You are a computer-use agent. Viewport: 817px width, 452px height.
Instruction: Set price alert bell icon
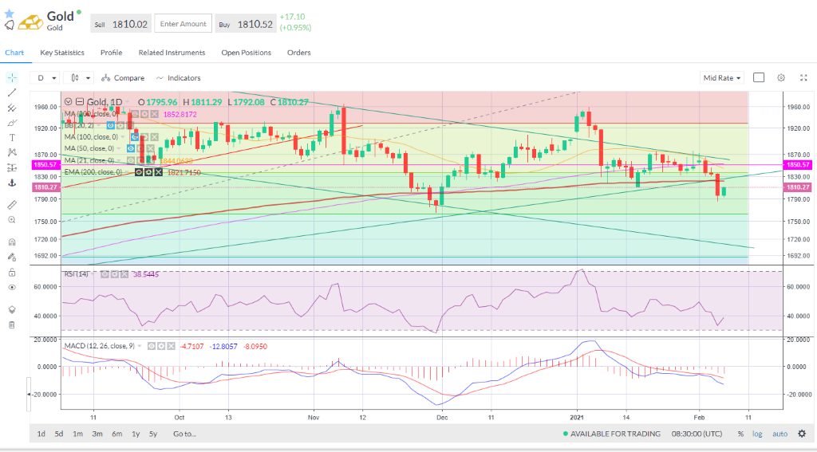coord(10,25)
